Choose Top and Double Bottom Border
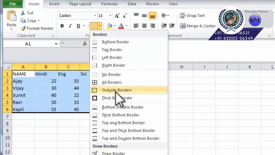 (129, 138)
